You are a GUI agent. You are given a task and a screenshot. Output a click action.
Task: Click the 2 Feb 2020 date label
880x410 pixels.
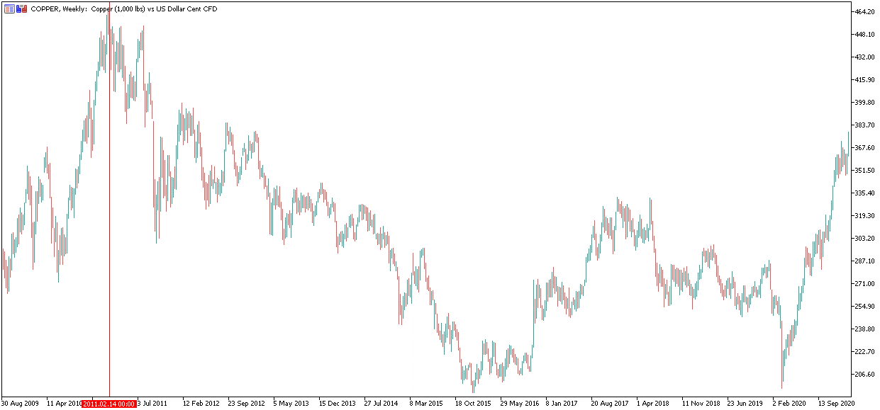790,404
